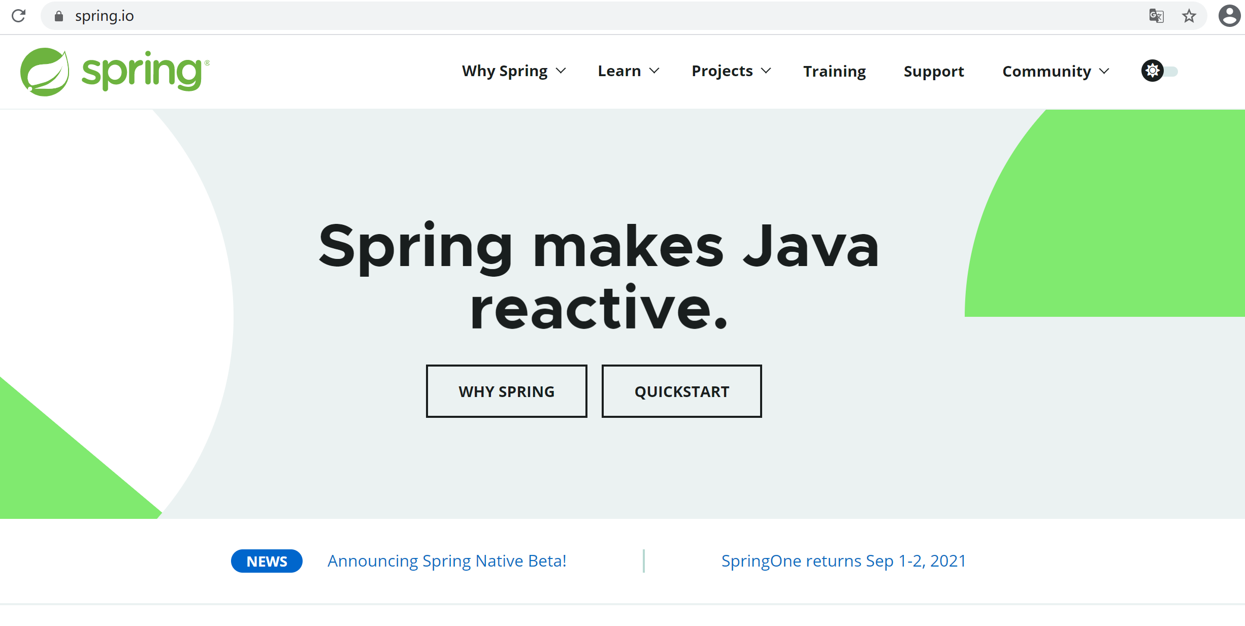
Task: Open the browser profile avatar
Action: point(1229,16)
